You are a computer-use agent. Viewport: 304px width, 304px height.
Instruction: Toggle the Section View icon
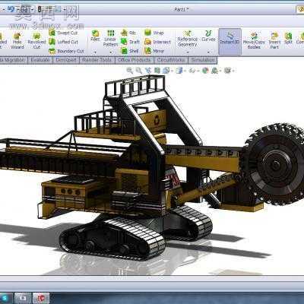click(x=157, y=70)
